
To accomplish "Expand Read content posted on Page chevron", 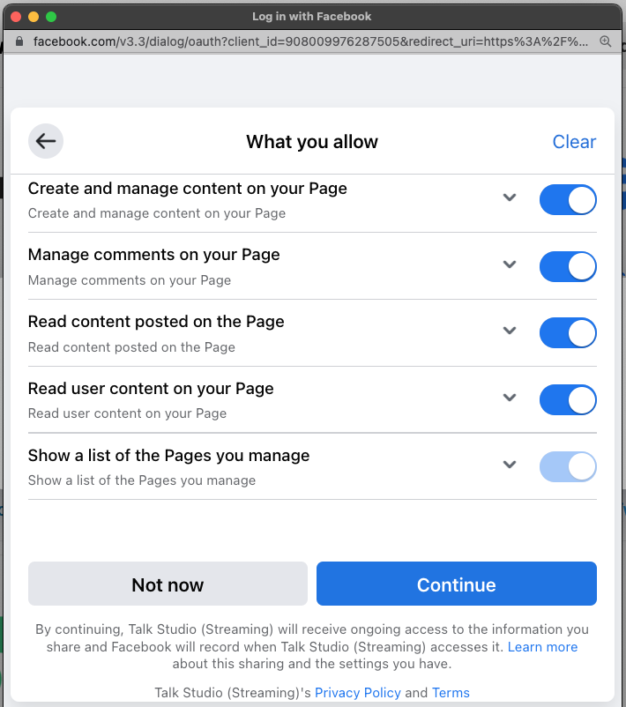I will [x=509, y=331].
